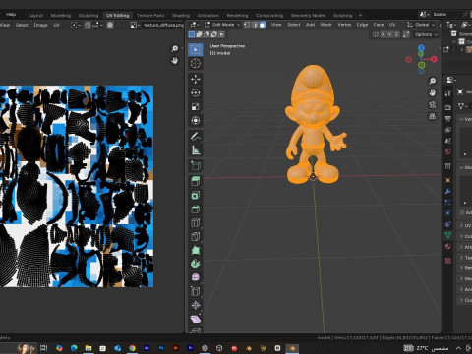Viewport: 472px width, 354px height.
Task: Toggle Z mirror axis in viewport header
Action: 396,34
